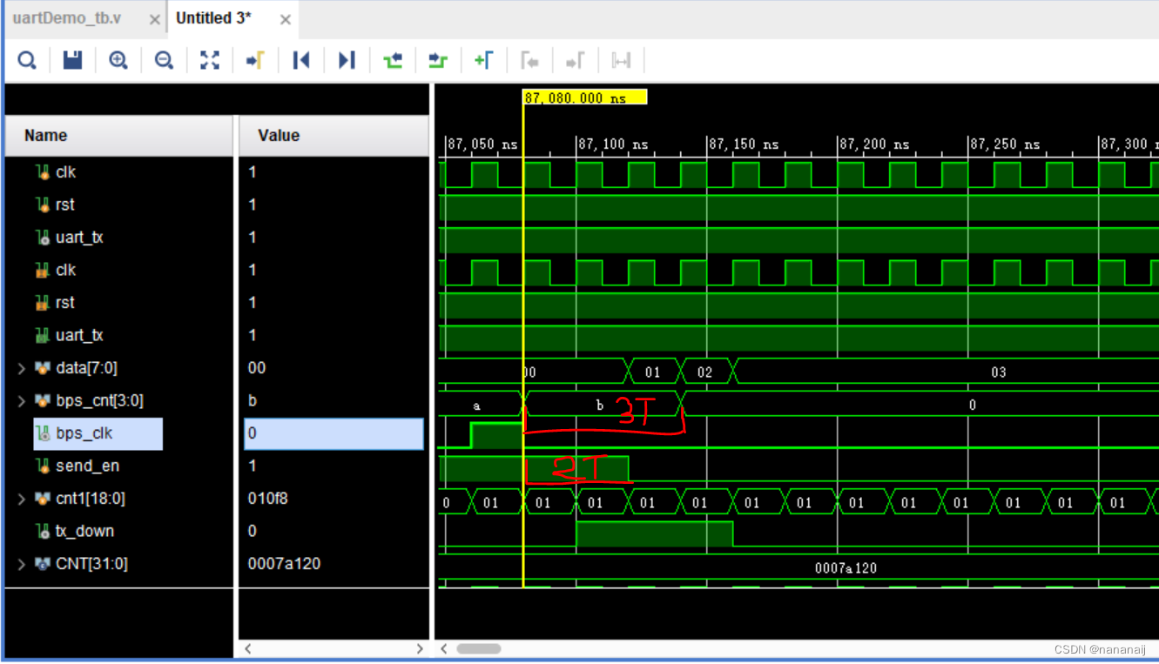Image resolution: width=1159 pixels, height=664 pixels.
Task: Click the right arrow of the signal panel scrollbar
Action: click(420, 649)
